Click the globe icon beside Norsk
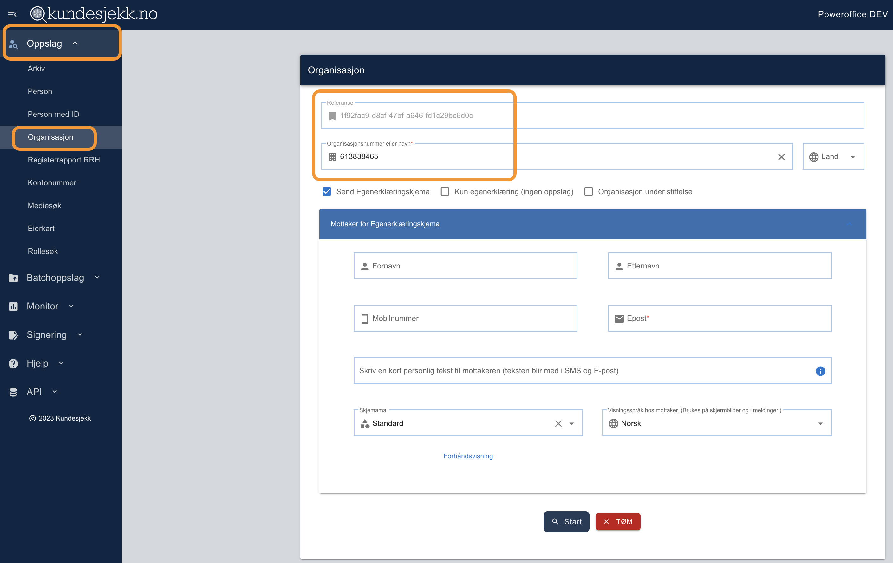 pos(613,423)
